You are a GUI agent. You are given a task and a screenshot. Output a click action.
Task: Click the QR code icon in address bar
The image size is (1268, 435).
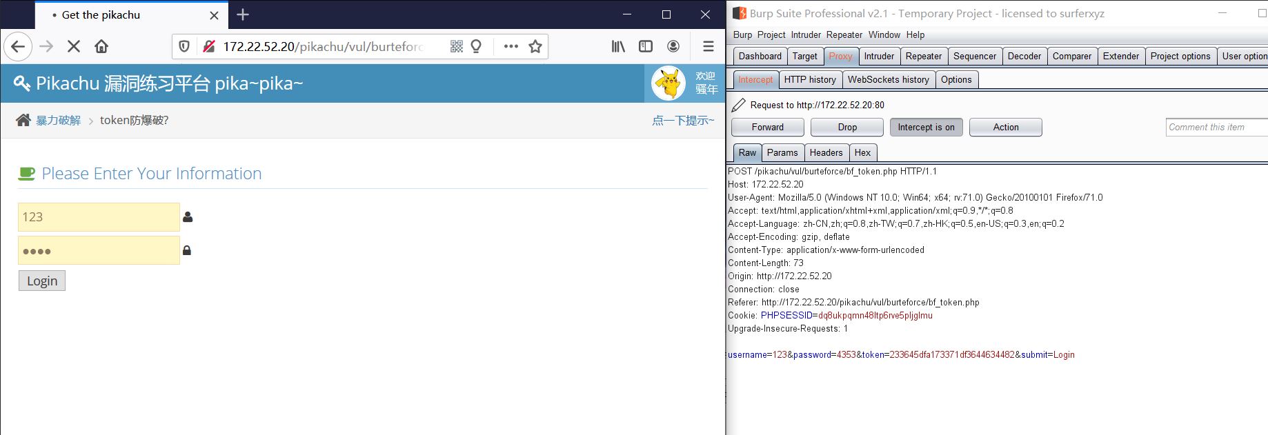(457, 46)
